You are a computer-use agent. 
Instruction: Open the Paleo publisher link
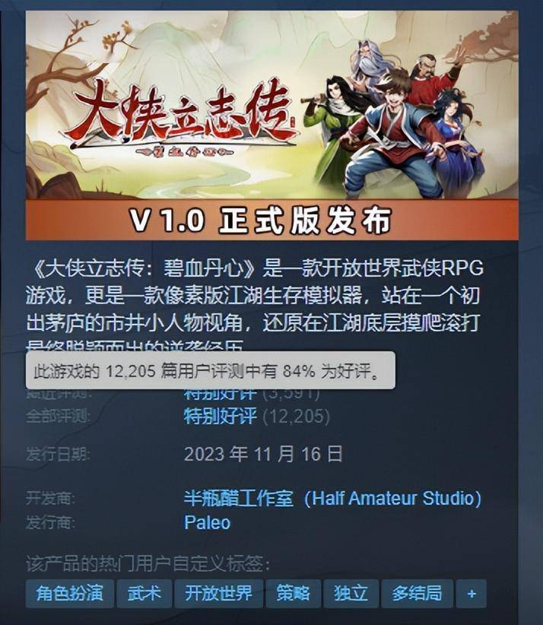208,522
